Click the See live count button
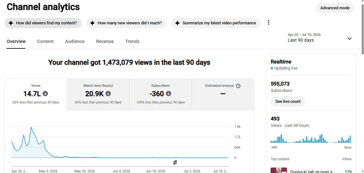364x173 pixels. pyautogui.click(x=288, y=102)
